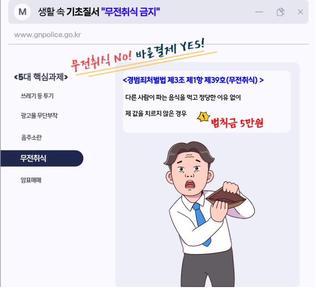
Task: Click the blue 경범죄처벌법 제3조 law title
Action: [x=193, y=80]
